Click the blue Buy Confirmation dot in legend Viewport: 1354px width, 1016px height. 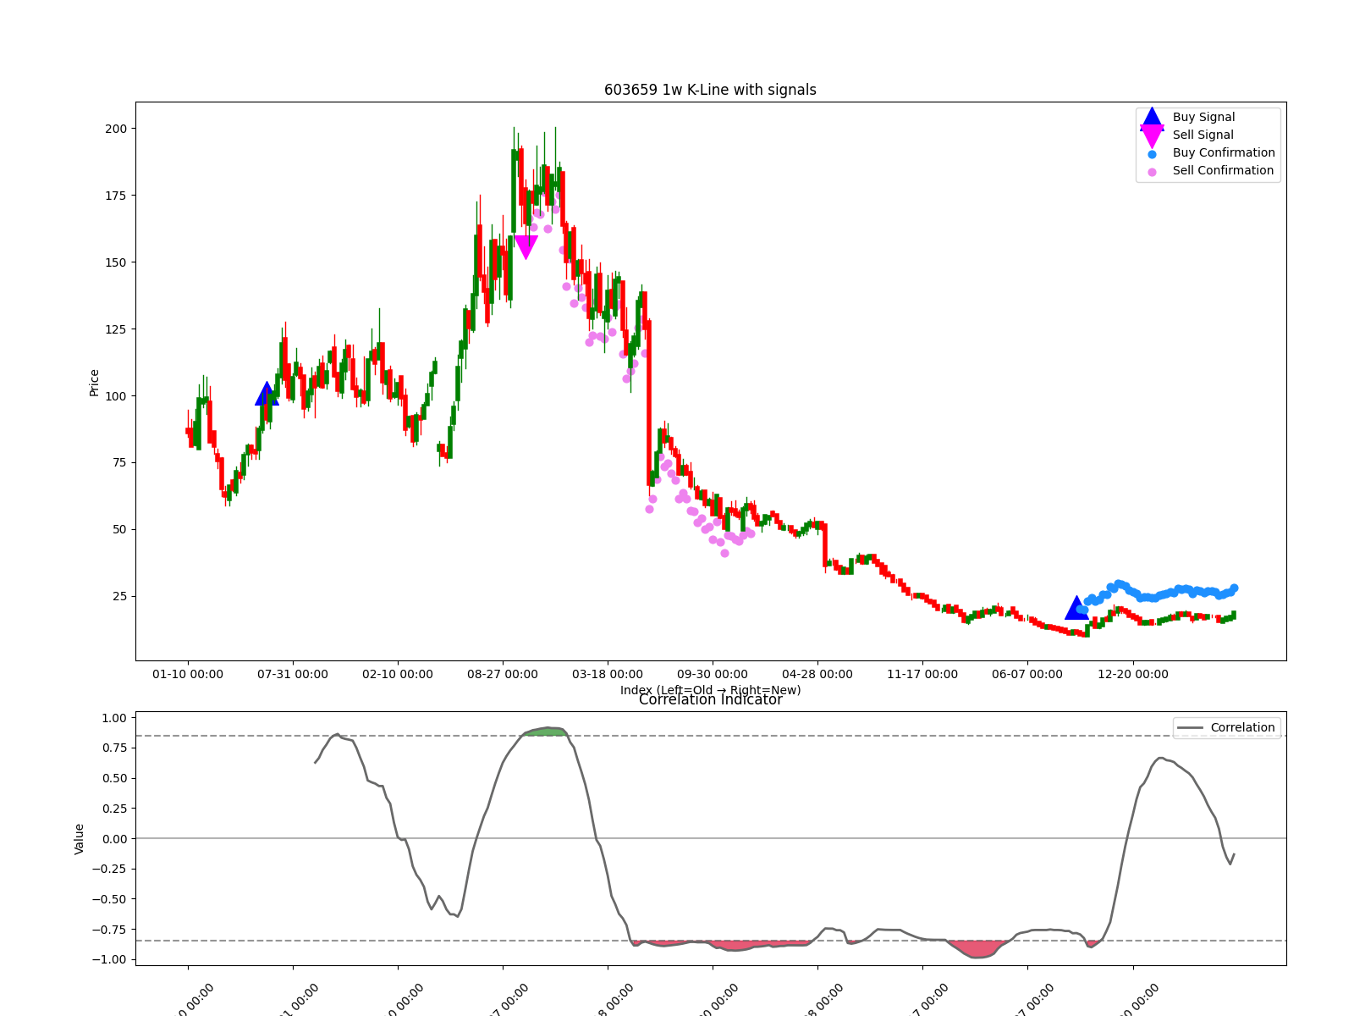pyautogui.click(x=1152, y=154)
